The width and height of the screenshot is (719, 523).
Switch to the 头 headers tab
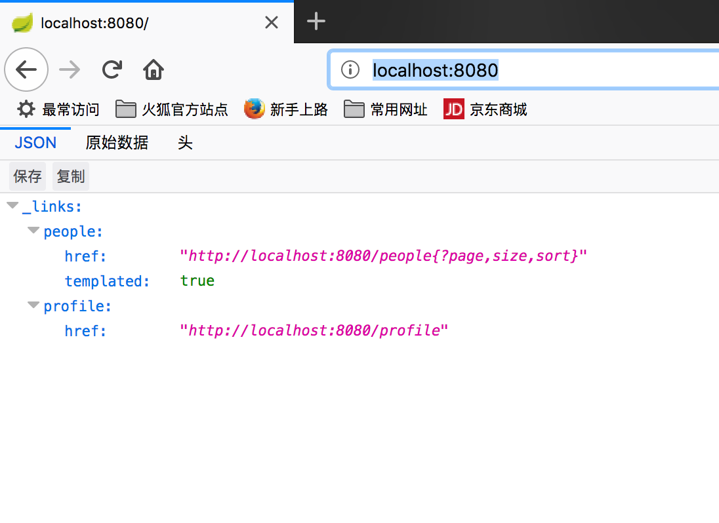[x=185, y=142]
